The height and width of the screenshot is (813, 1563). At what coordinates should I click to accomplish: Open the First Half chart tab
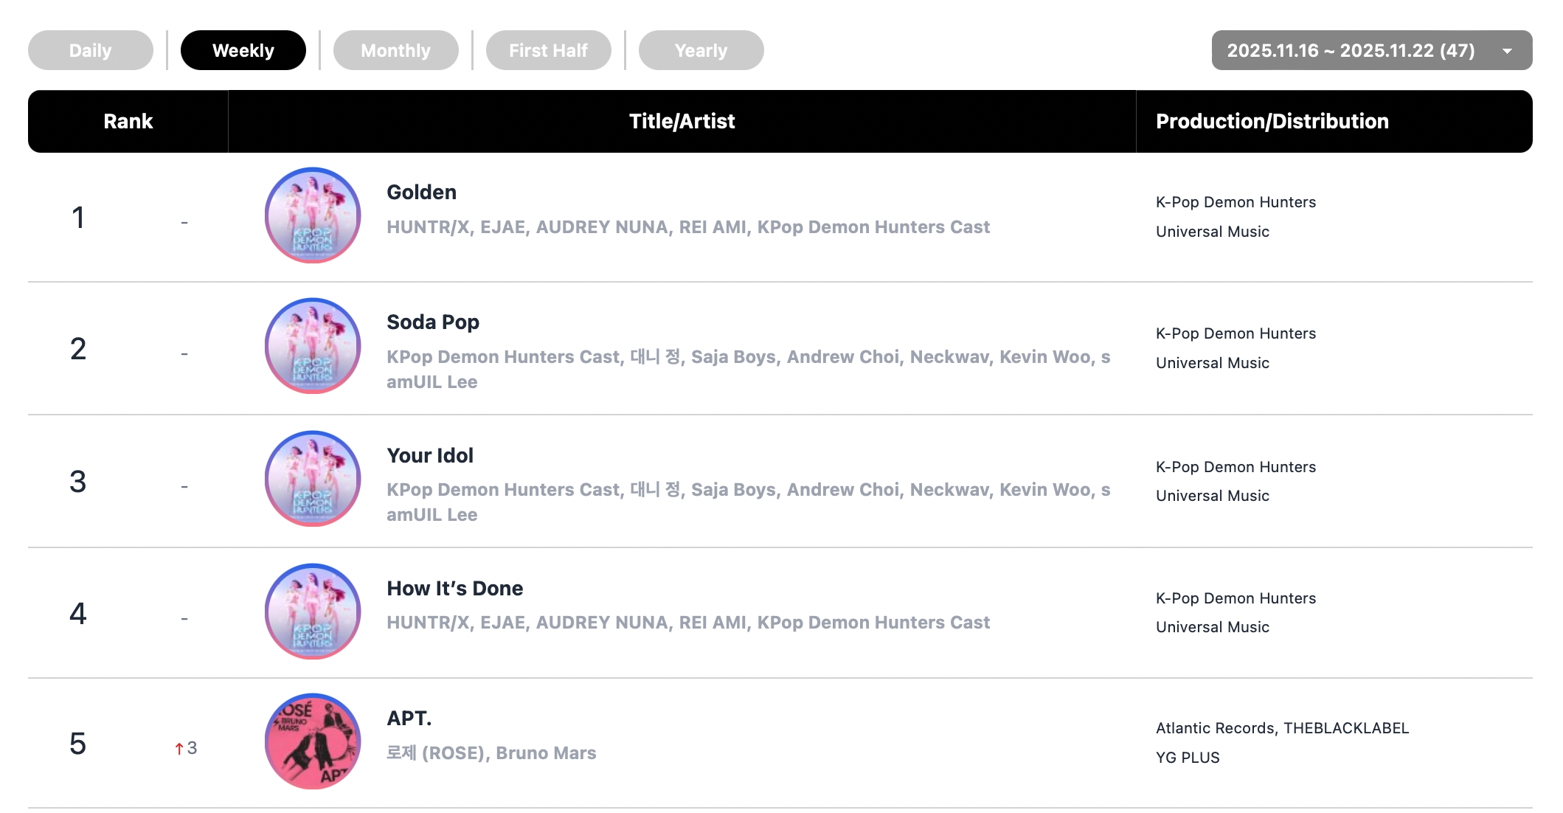coord(549,50)
